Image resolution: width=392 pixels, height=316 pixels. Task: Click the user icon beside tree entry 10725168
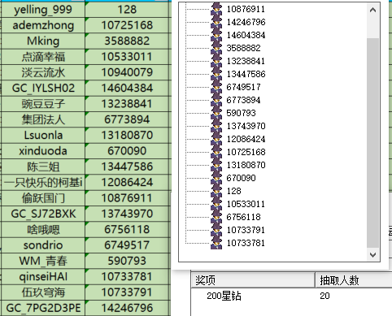216,152
